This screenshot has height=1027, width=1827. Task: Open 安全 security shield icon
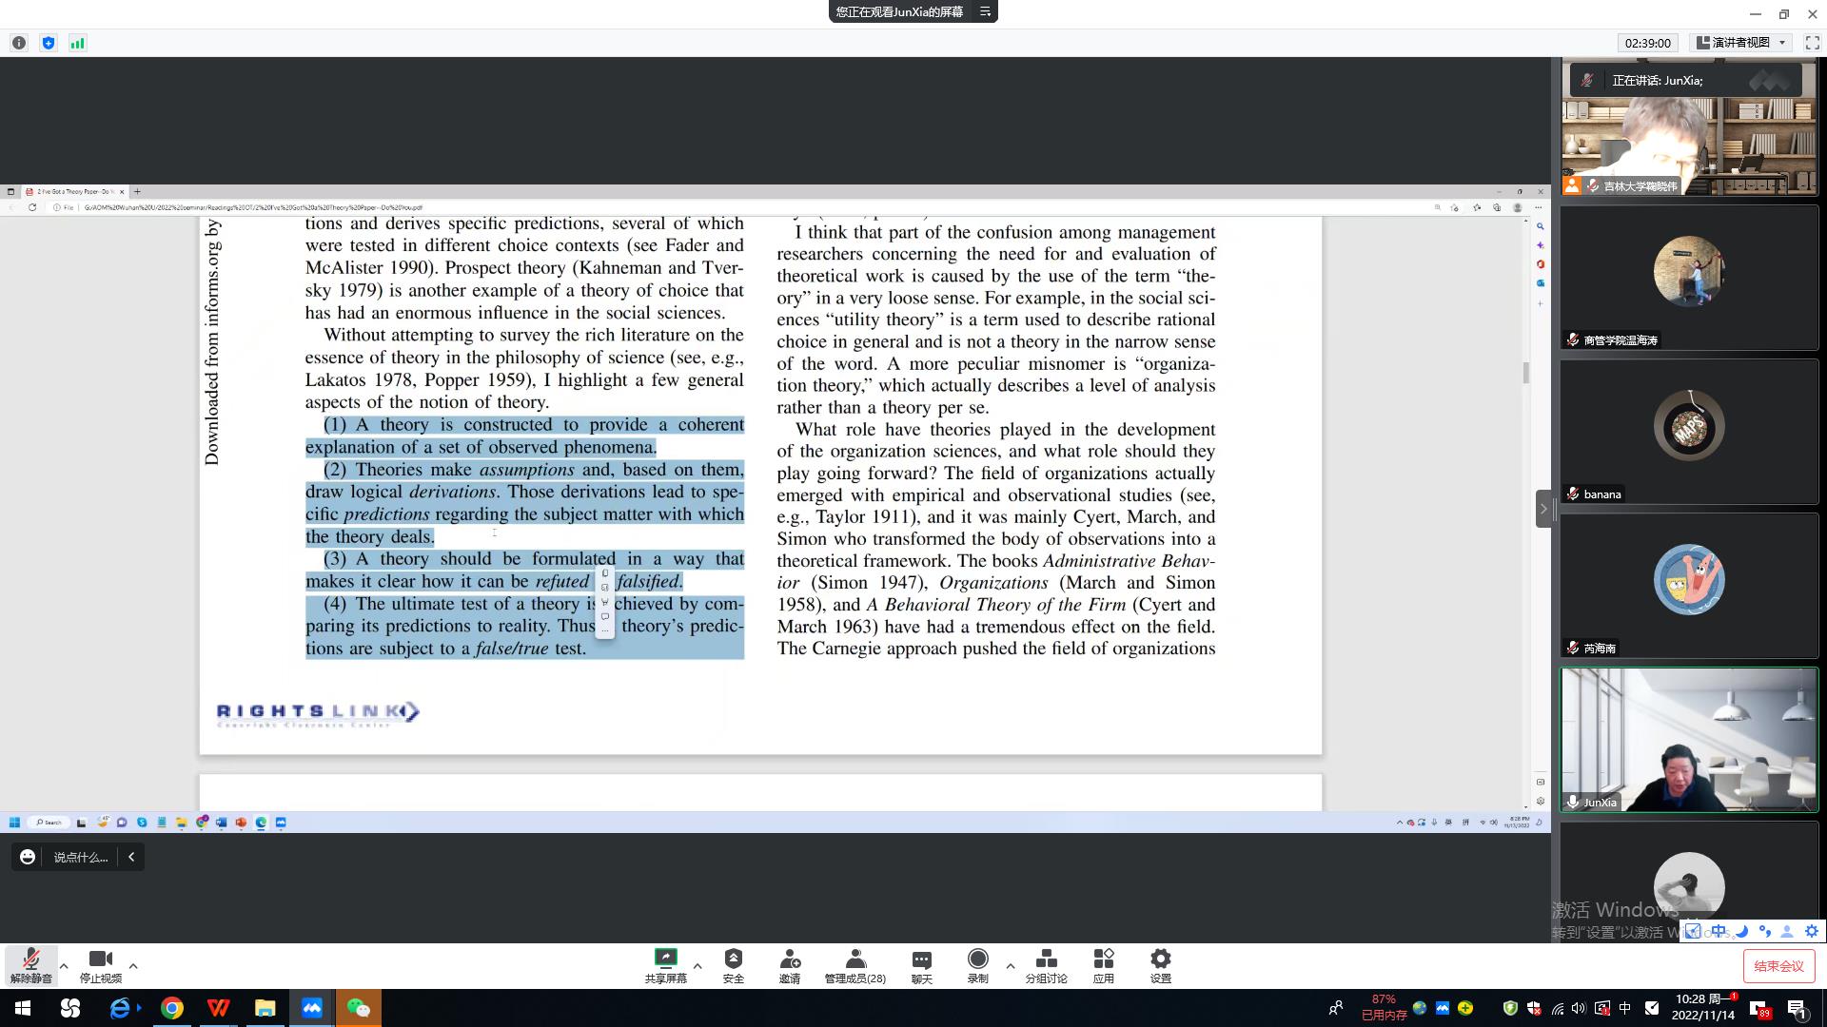tap(733, 964)
